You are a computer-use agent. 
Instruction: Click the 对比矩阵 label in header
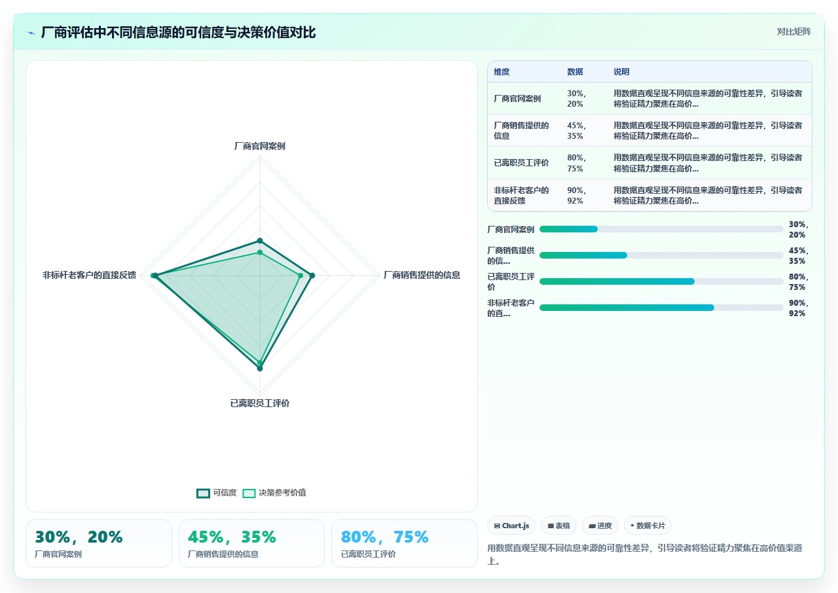point(793,31)
